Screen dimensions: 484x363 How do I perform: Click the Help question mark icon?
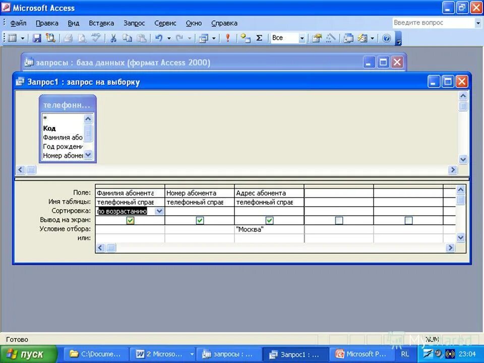[387, 38]
